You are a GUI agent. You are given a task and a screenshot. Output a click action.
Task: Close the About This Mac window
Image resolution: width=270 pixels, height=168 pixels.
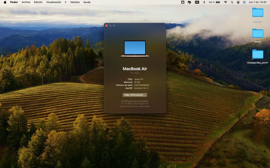[106, 26]
